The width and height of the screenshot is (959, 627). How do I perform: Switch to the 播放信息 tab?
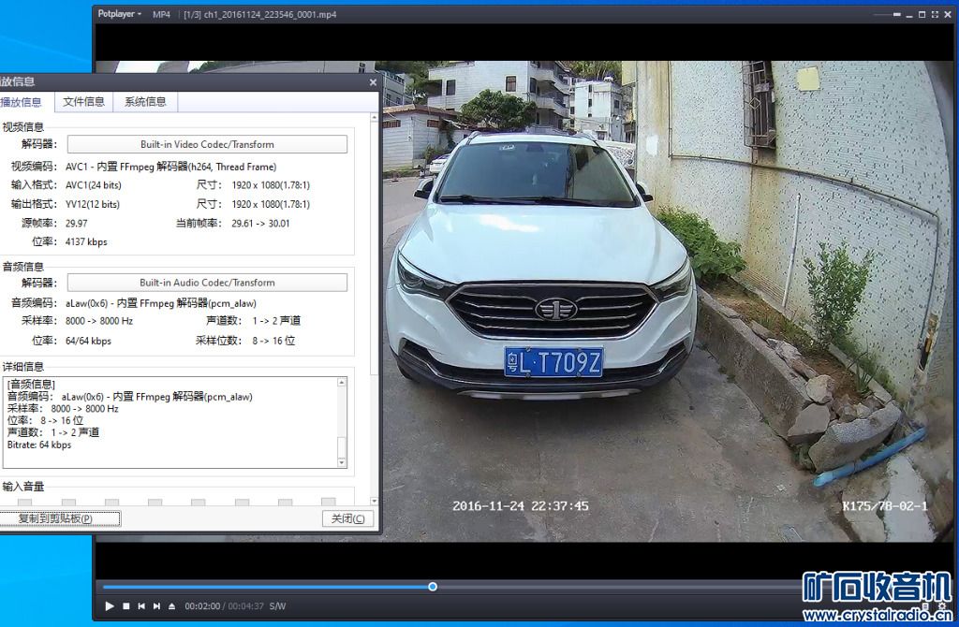tap(22, 102)
